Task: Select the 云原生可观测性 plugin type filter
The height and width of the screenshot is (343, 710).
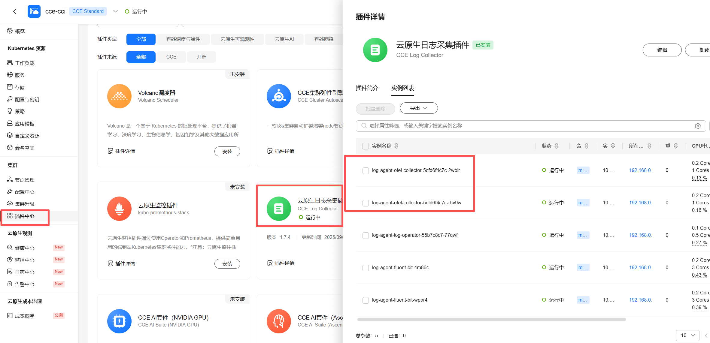Action: tap(237, 39)
